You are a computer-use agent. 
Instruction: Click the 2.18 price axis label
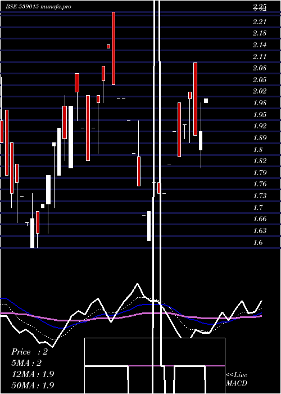260,33
